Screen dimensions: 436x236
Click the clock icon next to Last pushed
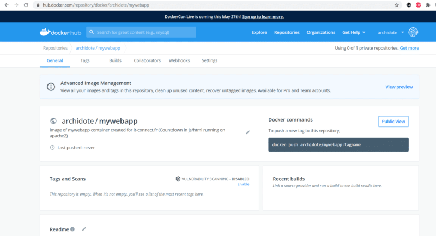pos(52,147)
